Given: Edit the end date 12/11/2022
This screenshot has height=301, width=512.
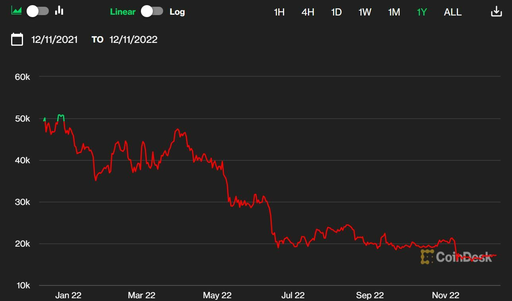Looking at the screenshot, I should coord(133,39).
